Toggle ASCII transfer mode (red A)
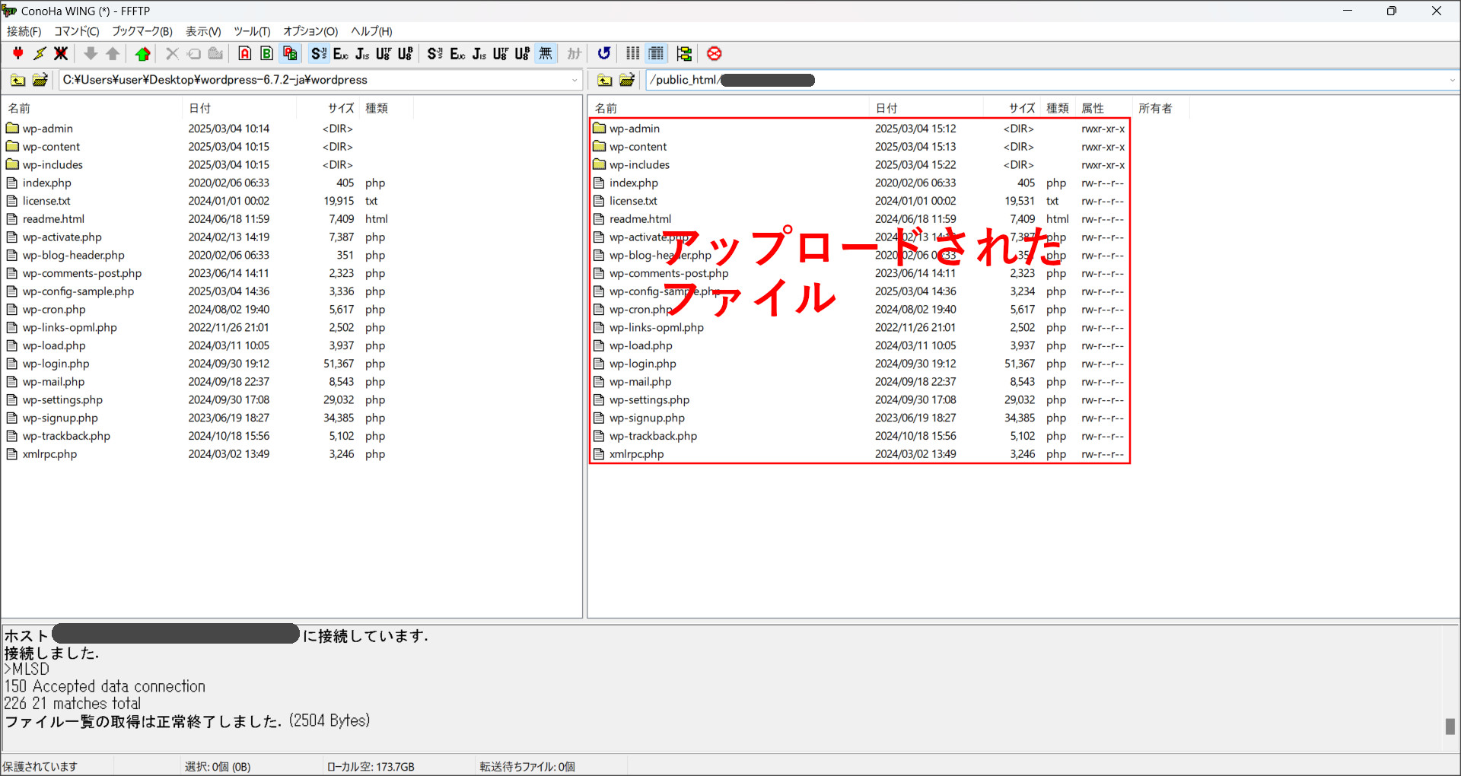The image size is (1461, 776). click(244, 53)
